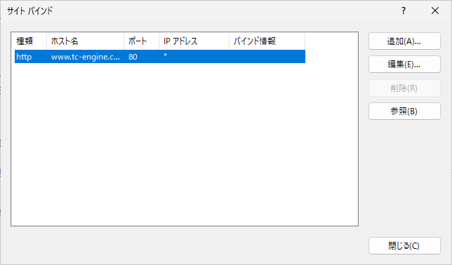Click the 追加(A)... button
This screenshot has width=452, height=265.
[x=404, y=41]
